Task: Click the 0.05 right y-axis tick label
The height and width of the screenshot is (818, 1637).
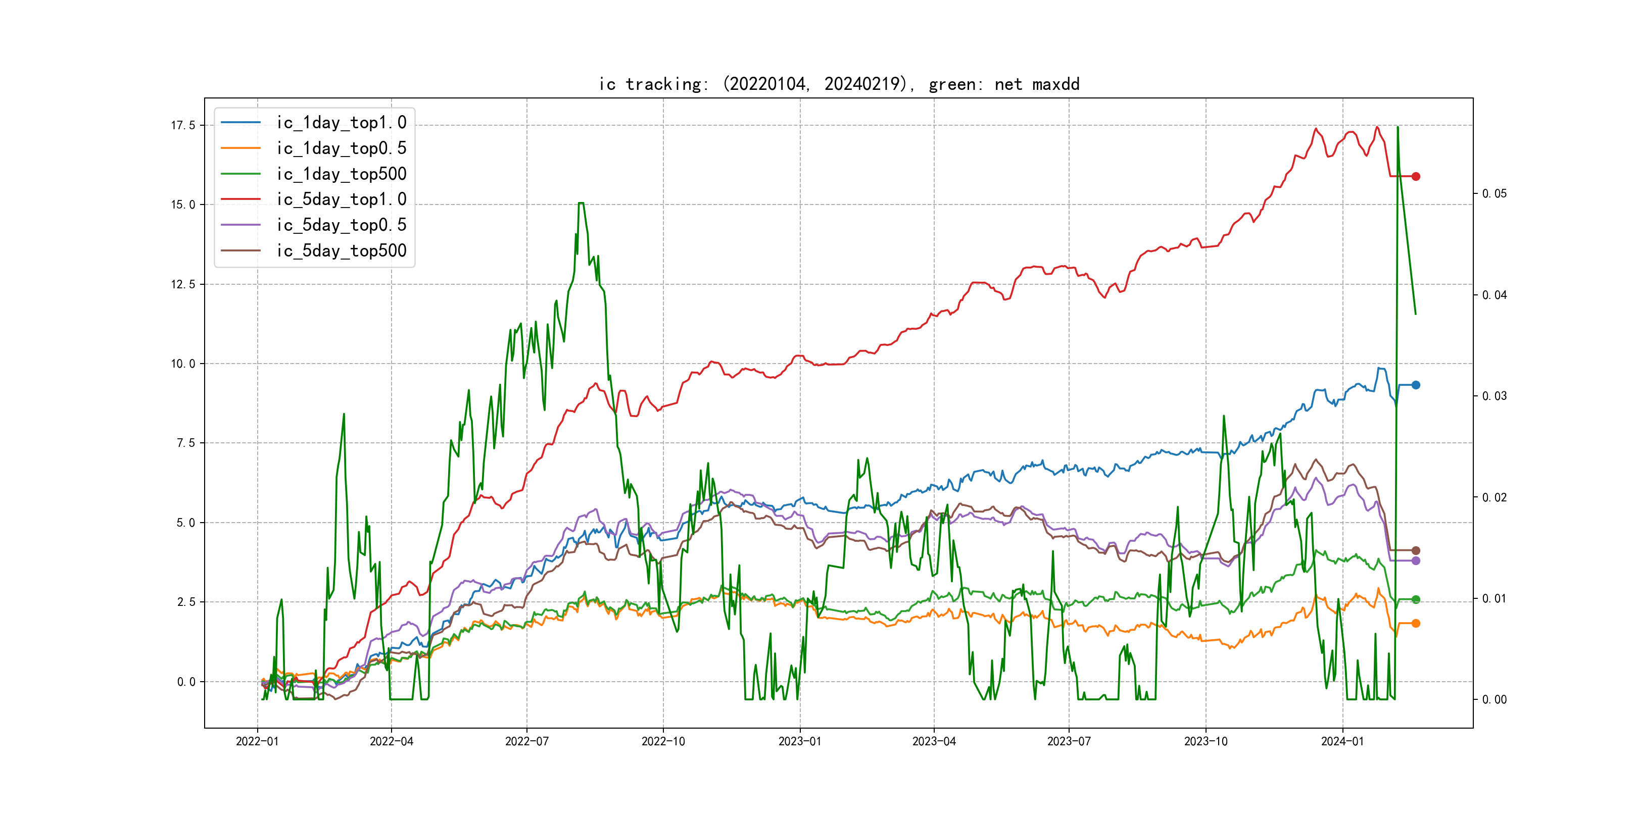Action: (1494, 194)
